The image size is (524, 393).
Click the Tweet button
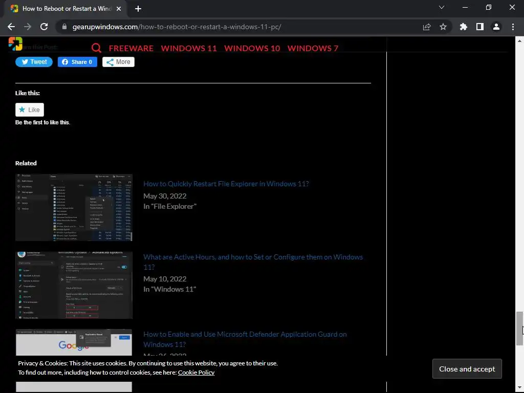[34, 62]
